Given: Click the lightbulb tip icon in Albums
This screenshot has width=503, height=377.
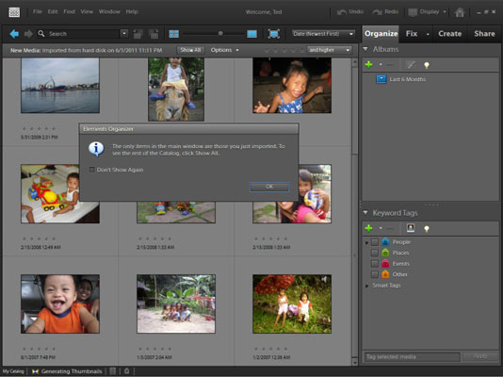Looking at the screenshot, I should [x=427, y=65].
